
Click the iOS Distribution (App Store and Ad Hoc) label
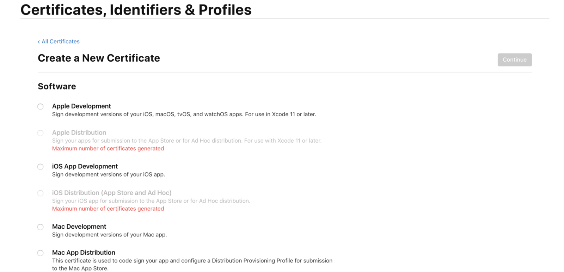coord(112,193)
